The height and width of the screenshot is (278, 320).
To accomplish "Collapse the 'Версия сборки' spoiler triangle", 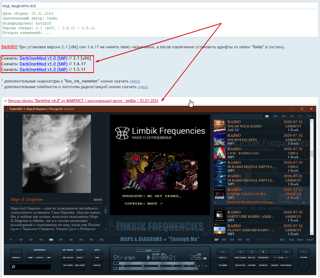I will [6, 101].
